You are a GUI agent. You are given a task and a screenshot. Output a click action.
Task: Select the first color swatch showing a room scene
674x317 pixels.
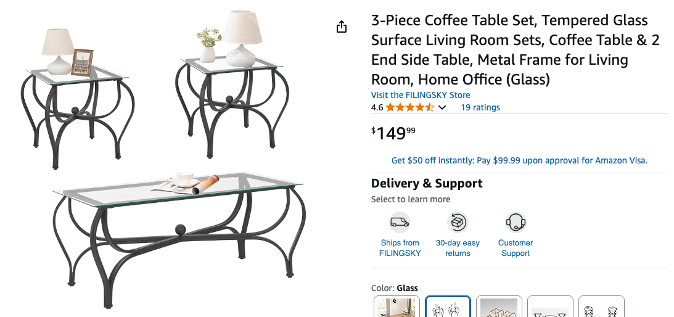click(x=397, y=307)
